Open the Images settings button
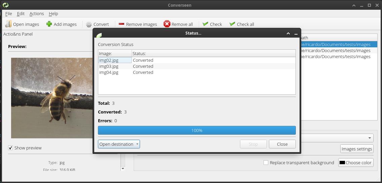 (x=357, y=149)
